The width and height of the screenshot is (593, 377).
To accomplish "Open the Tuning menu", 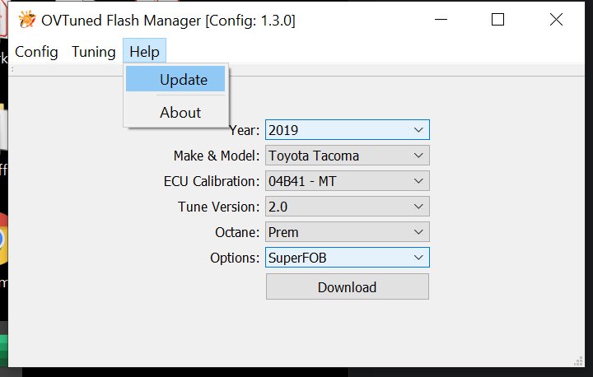I will coord(93,52).
